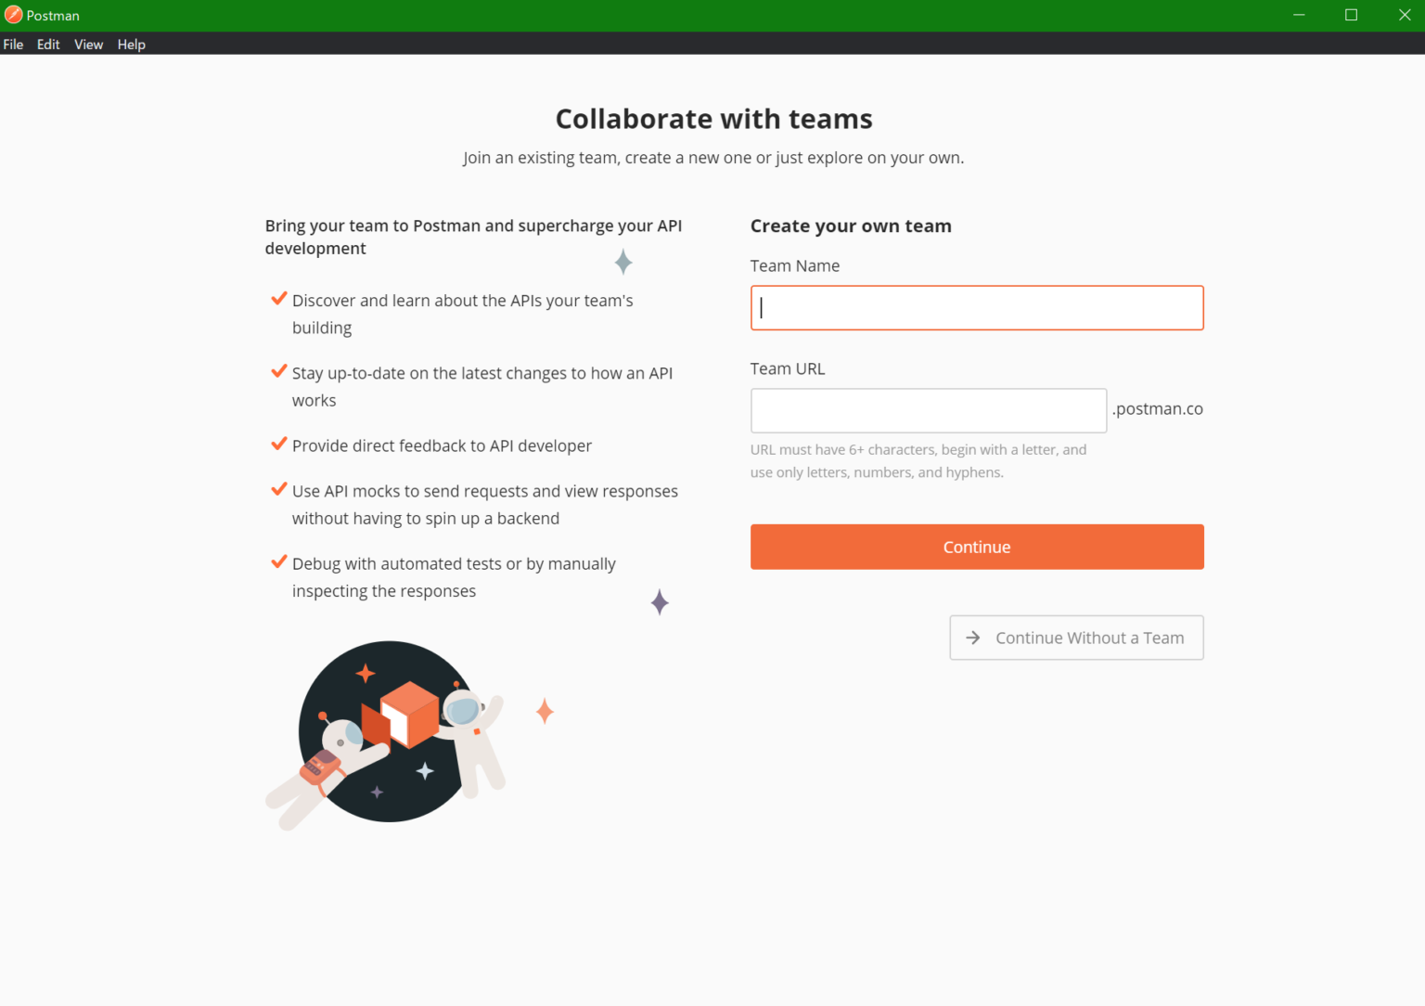Click checkmark beside "Provide direct feedback" item
The height and width of the screenshot is (1006, 1425).
click(x=278, y=444)
